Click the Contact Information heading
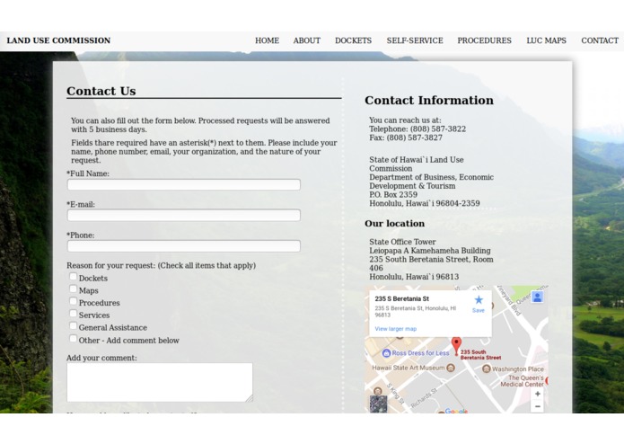Image resolution: width=624 pixels, height=444 pixels. [x=429, y=101]
